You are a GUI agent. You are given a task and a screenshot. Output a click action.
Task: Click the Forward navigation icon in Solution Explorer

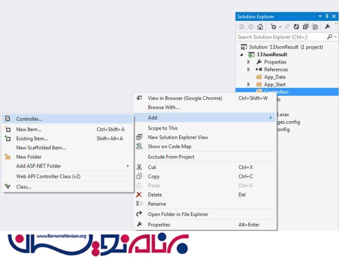click(251, 27)
